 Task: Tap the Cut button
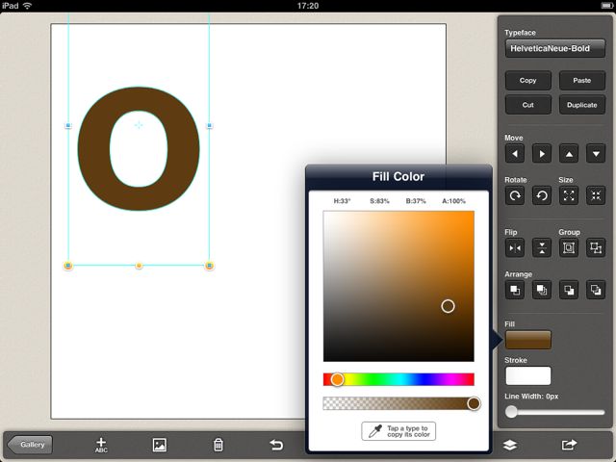coord(528,105)
